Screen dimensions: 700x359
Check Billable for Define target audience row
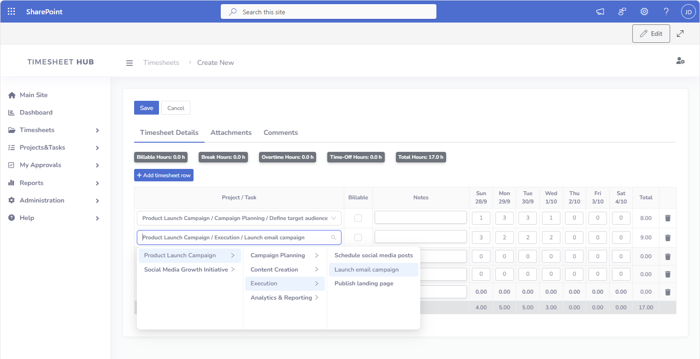point(358,218)
